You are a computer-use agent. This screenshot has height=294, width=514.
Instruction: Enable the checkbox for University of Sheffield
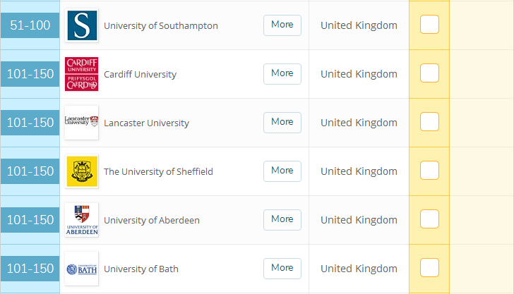coord(429,171)
